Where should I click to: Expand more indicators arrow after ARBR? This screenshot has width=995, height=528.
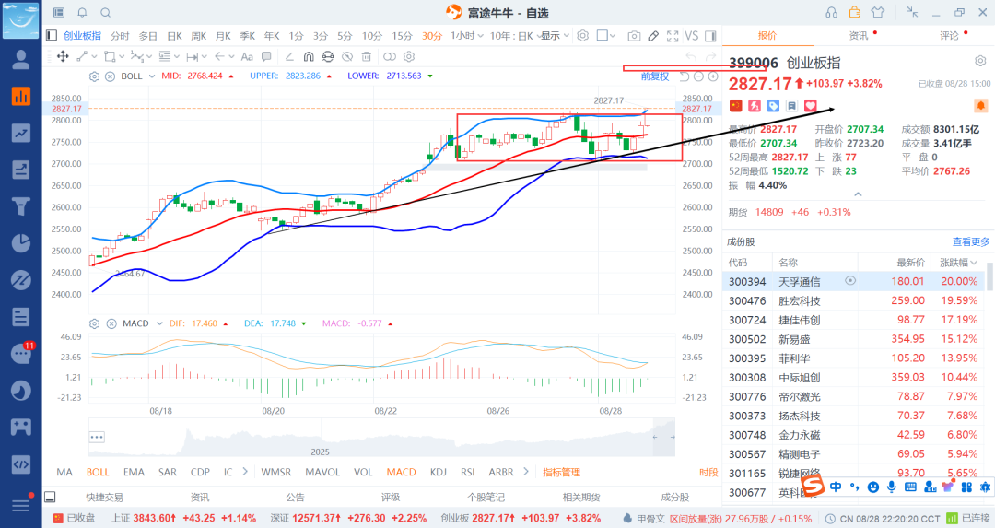tap(526, 472)
